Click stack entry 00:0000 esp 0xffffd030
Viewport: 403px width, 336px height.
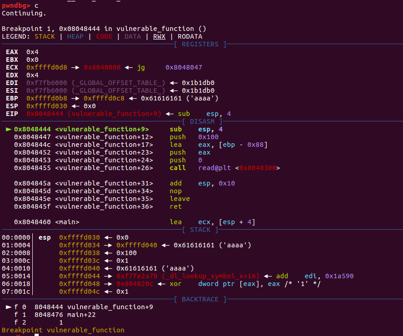tap(65, 237)
